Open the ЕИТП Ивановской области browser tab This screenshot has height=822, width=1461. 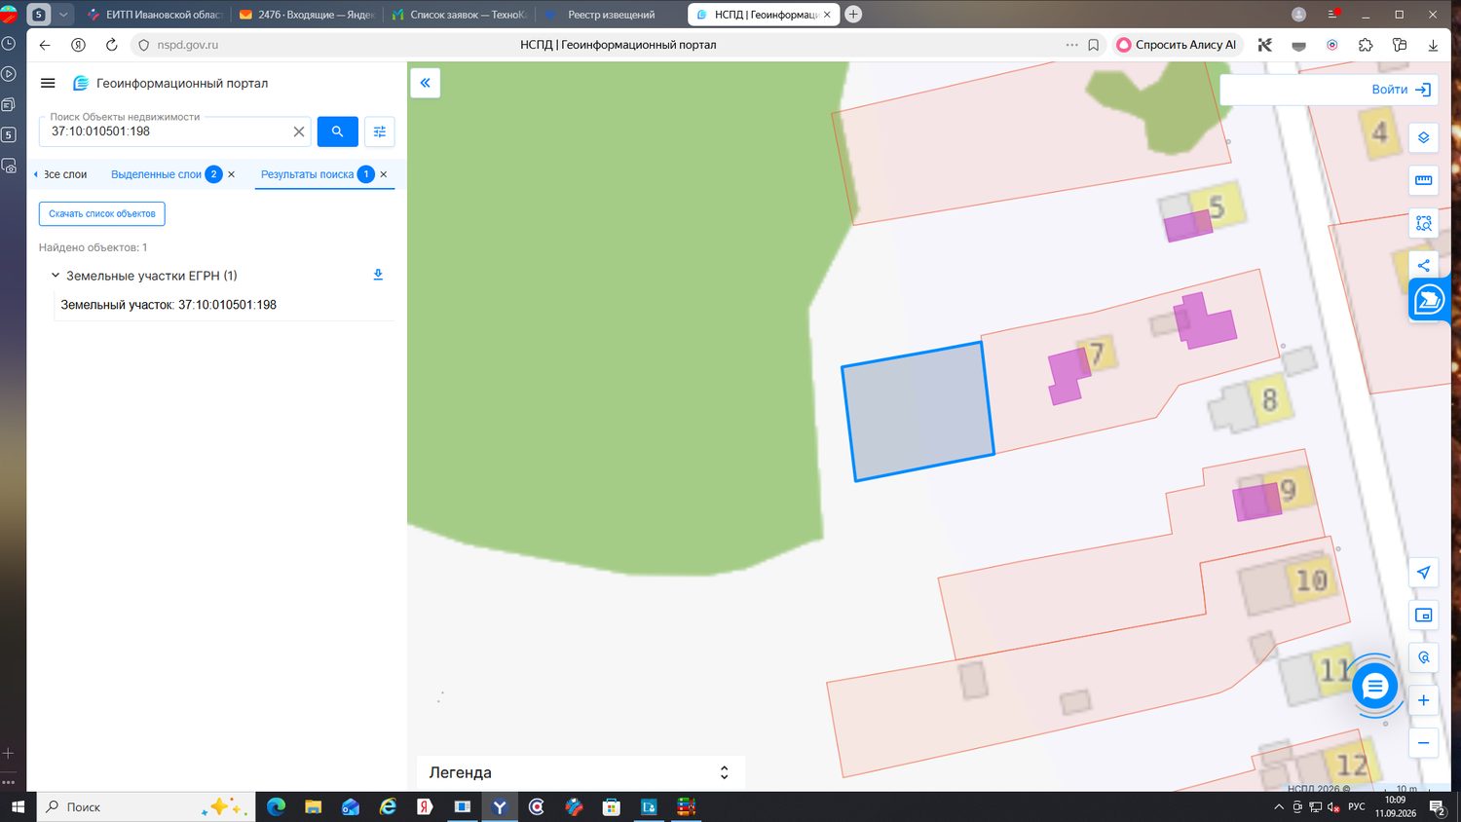pyautogui.click(x=155, y=15)
